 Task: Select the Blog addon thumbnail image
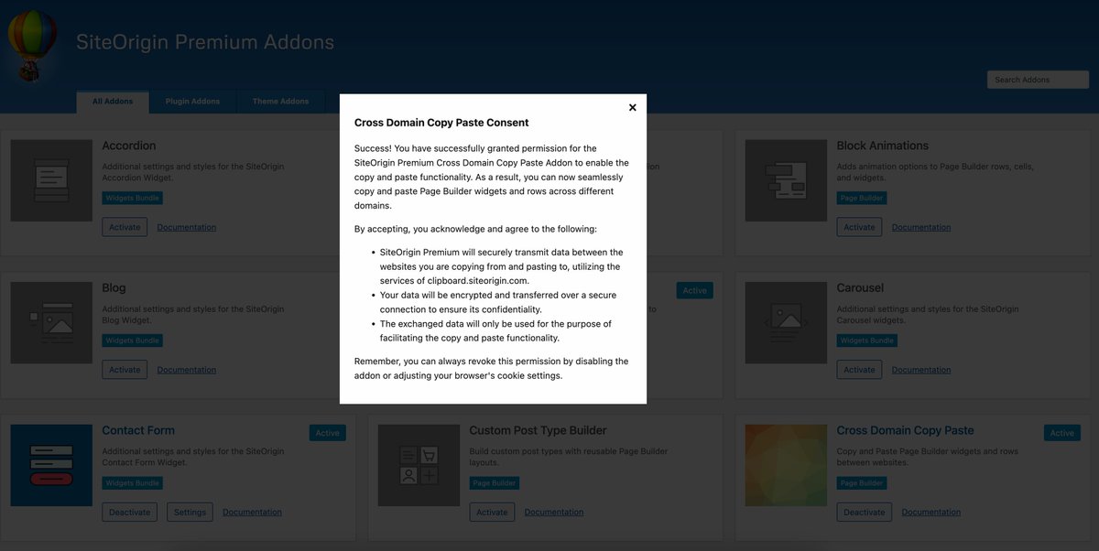pyautogui.click(x=51, y=323)
